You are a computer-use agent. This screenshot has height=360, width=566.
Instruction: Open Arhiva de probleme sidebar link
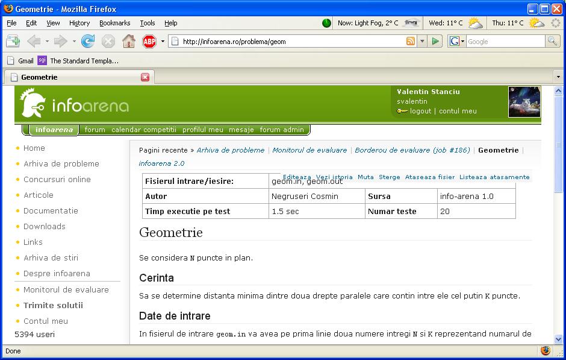tap(61, 164)
